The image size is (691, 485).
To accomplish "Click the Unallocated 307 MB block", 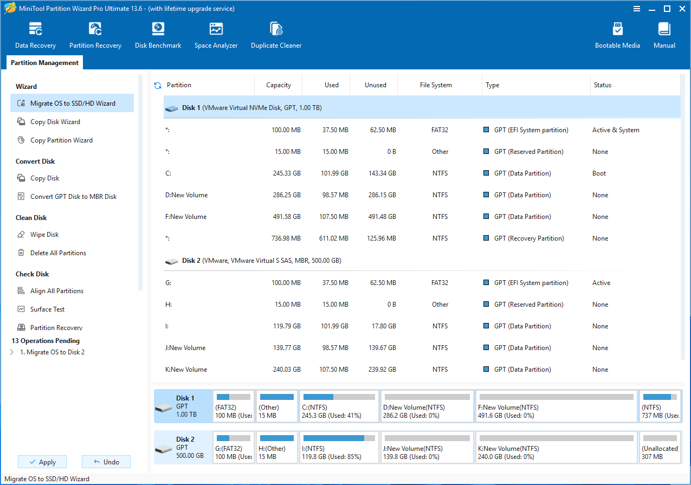I will (660, 448).
